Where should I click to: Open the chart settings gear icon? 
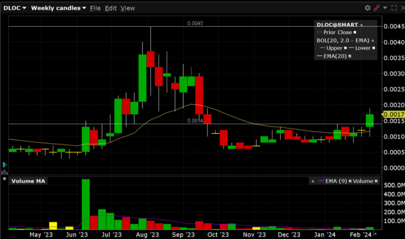[x=368, y=8]
